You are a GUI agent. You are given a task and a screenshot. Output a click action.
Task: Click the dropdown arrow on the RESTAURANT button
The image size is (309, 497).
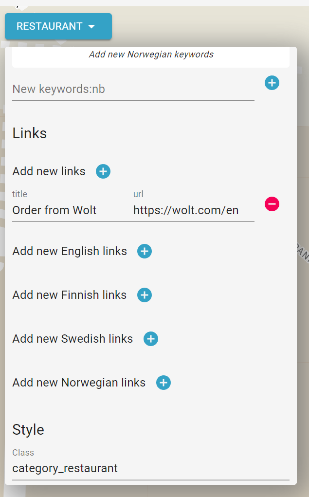[91, 27]
